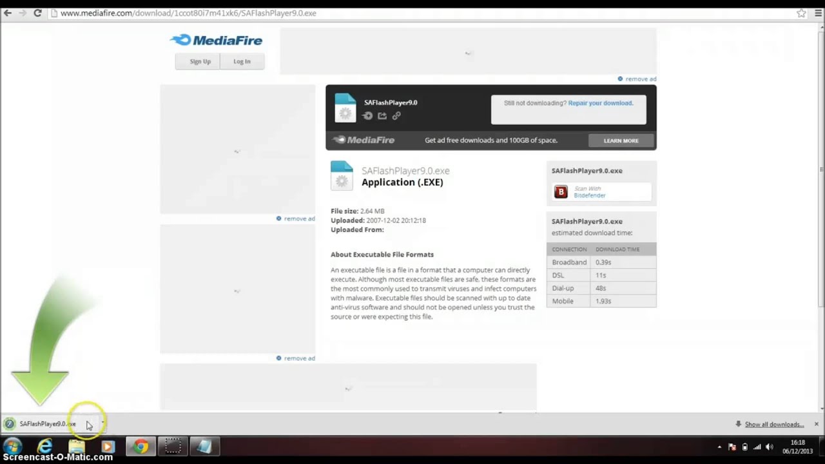Click remove ad link below top banner
The image size is (825, 464).
[637, 79]
